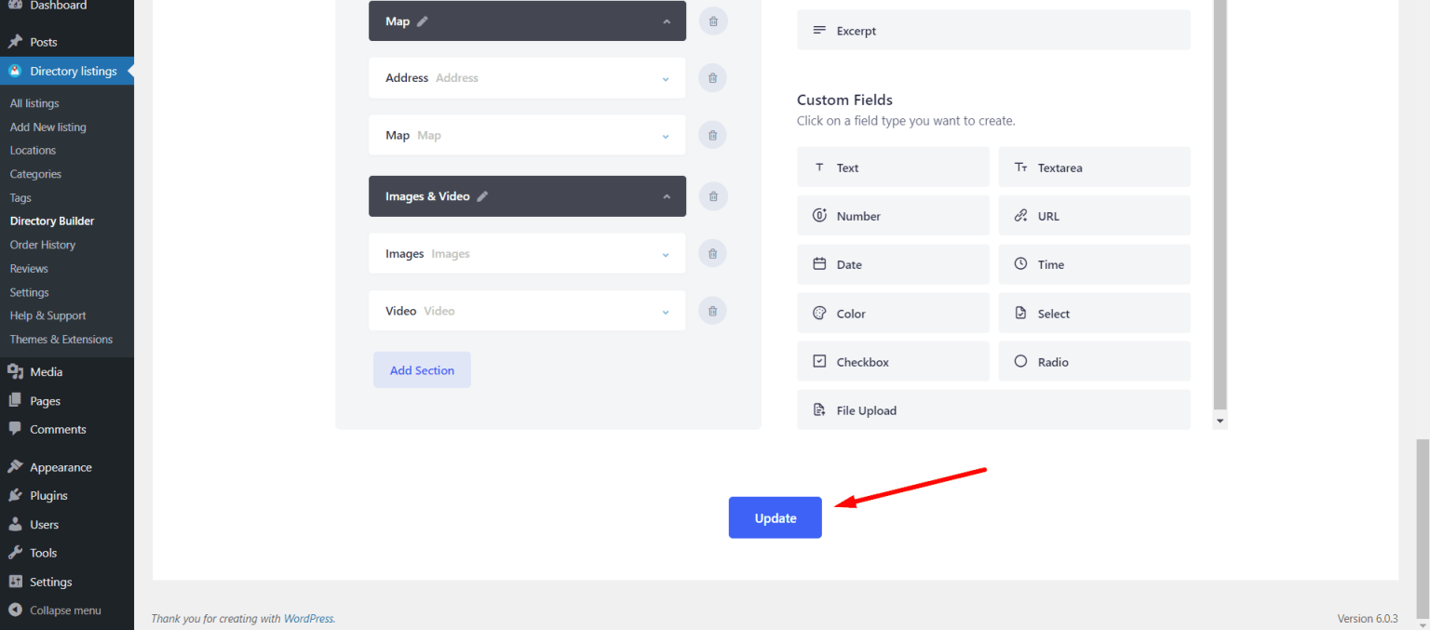The width and height of the screenshot is (1430, 630).
Task: Go to Themes & Extensions
Action: coord(61,339)
